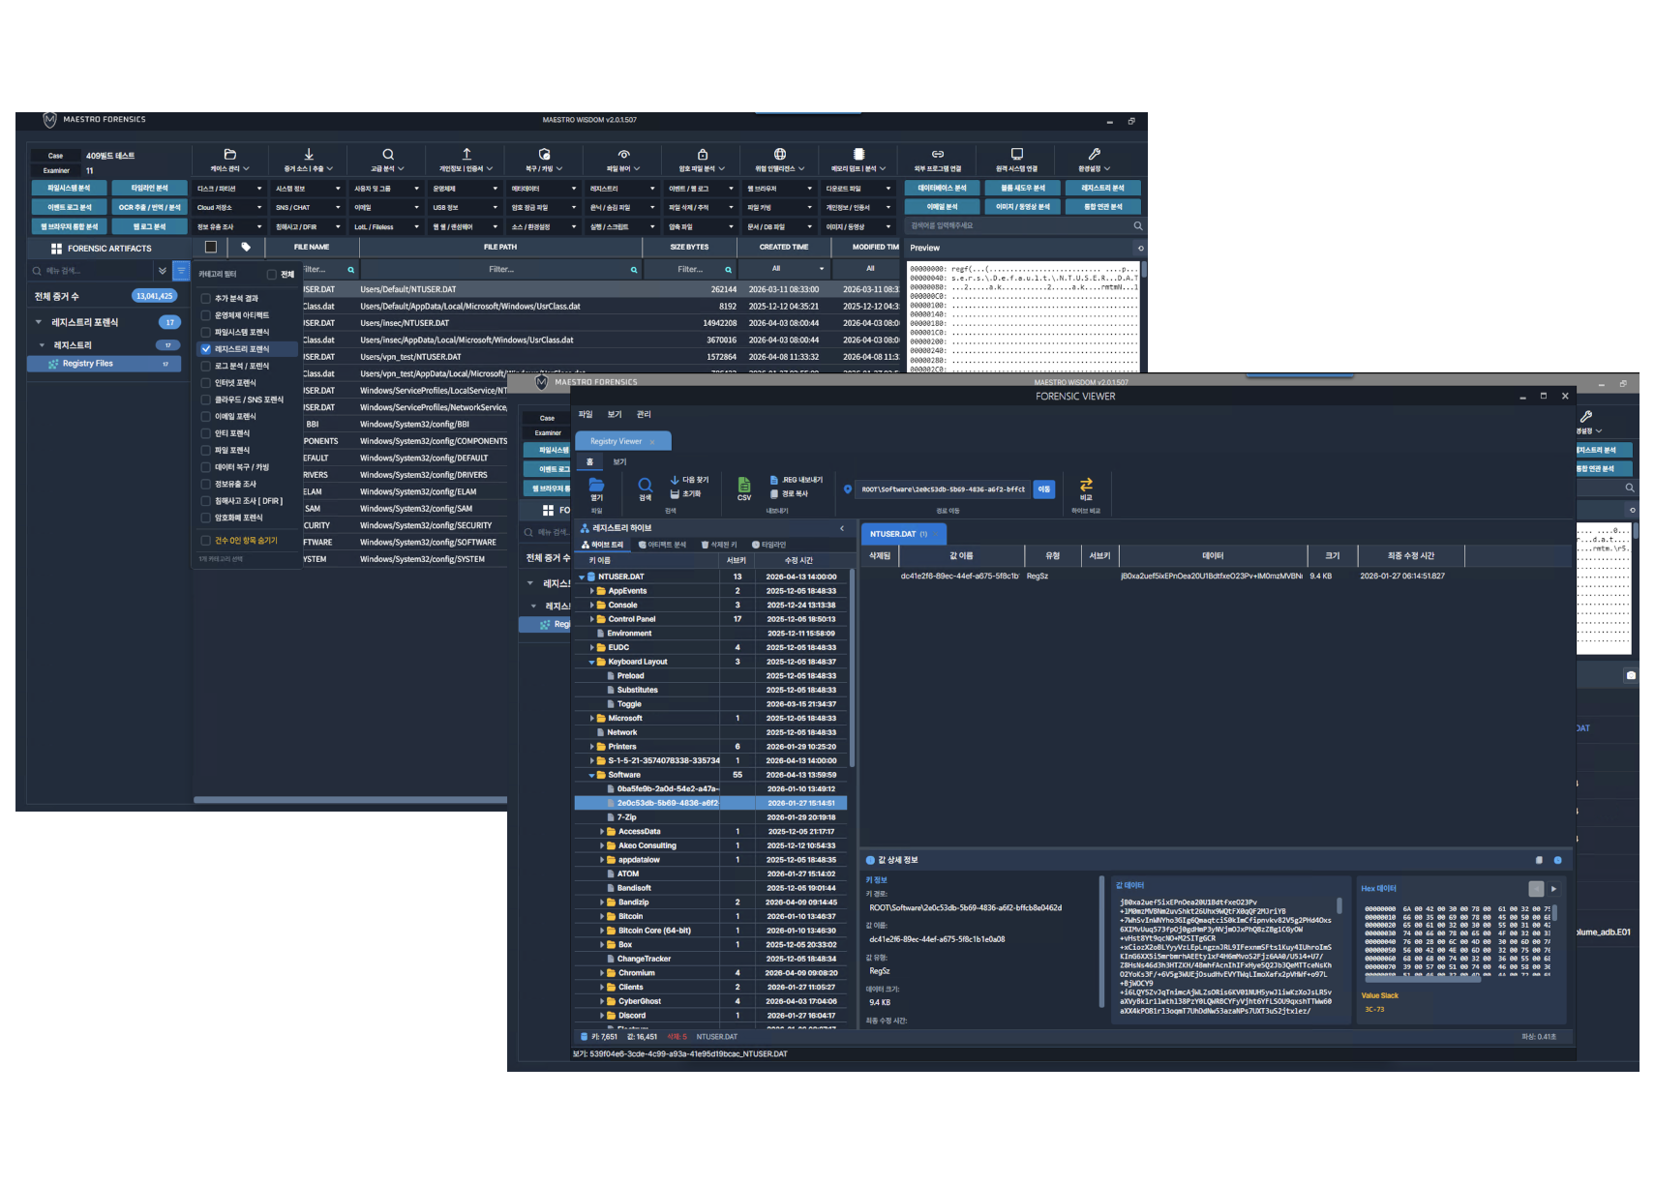Click the horizontal scrollbar under file list
The height and width of the screenshot is (1184, 1655).
350,800
